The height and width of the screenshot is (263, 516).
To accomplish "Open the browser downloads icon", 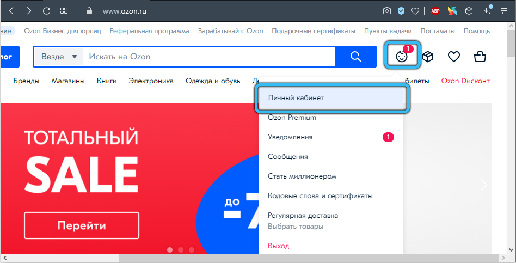I will (x=488, y=11).
